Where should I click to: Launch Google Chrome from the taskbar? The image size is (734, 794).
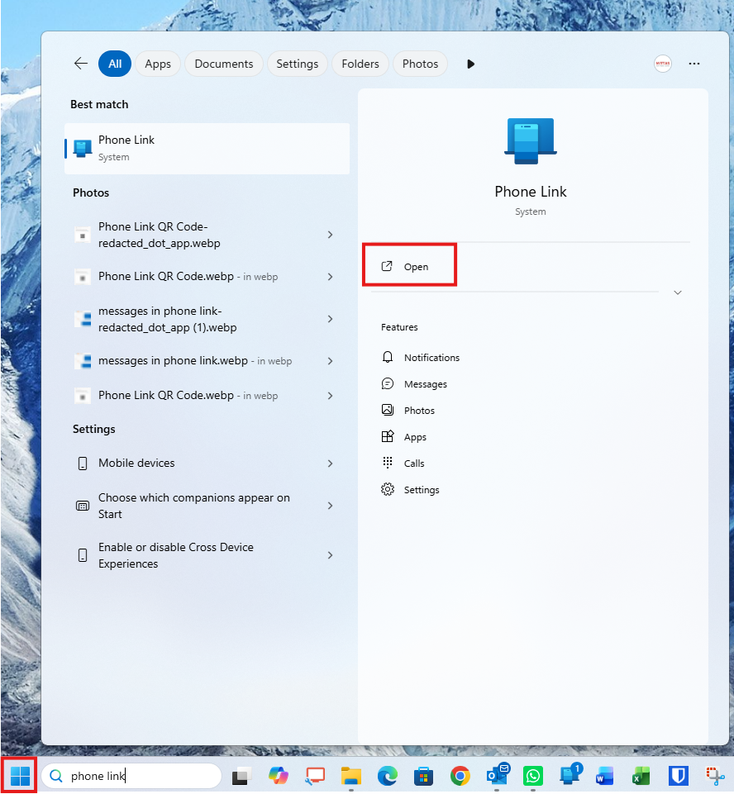(460, 776)
